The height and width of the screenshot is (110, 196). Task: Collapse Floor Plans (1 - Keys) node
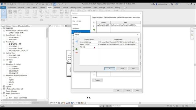click(x=4, y=35)
